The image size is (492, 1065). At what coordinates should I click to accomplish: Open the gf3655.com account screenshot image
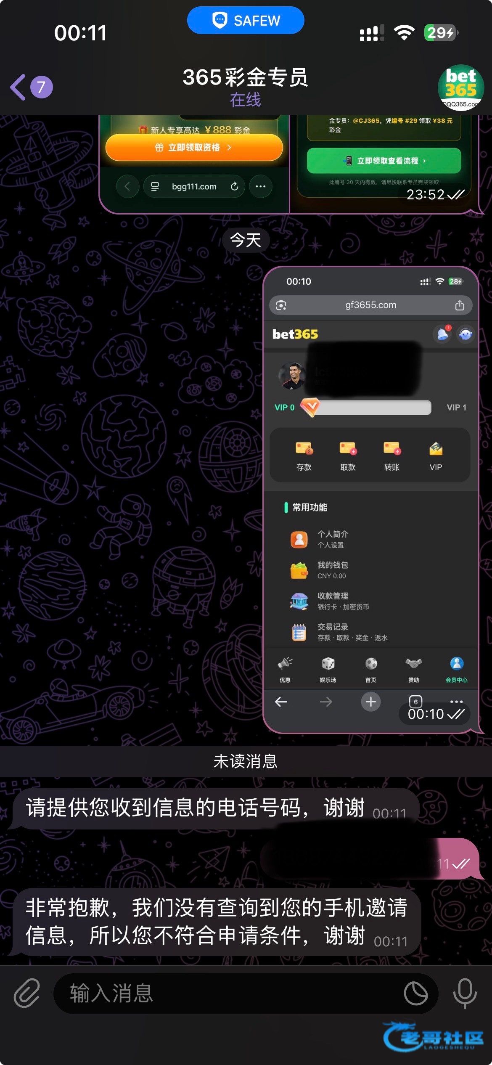pos(371,500)
